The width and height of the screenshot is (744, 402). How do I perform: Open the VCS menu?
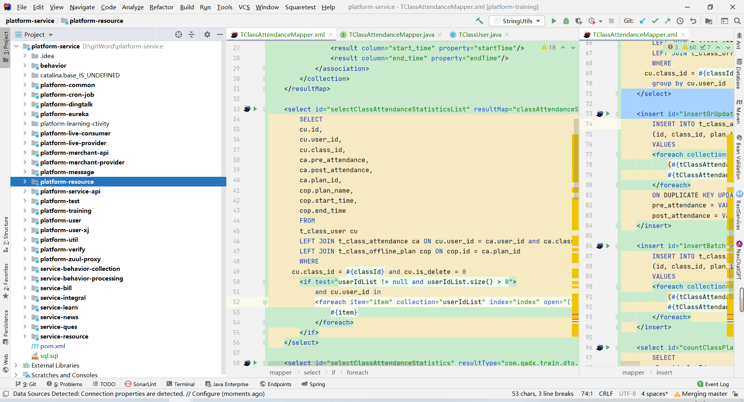pyautogui.click(x=244, y=7)
